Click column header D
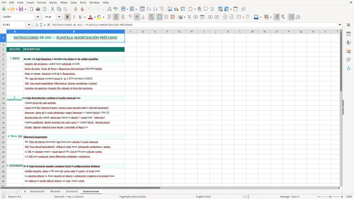 tap(143, 32)
